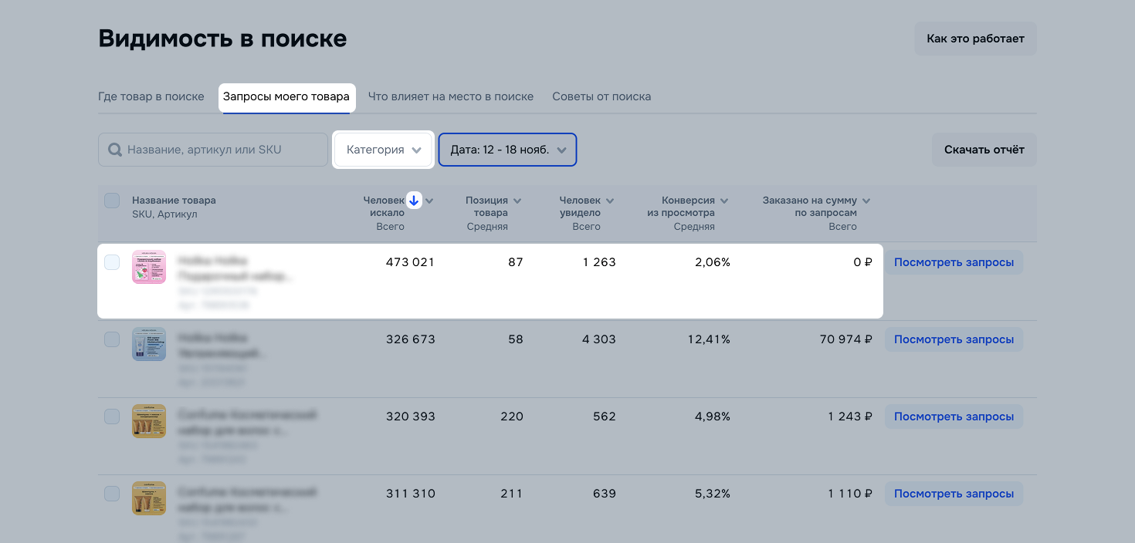Expand the Категория dropdown
The width and height of the screenshot is (1135, 543).
click(383, 150)
